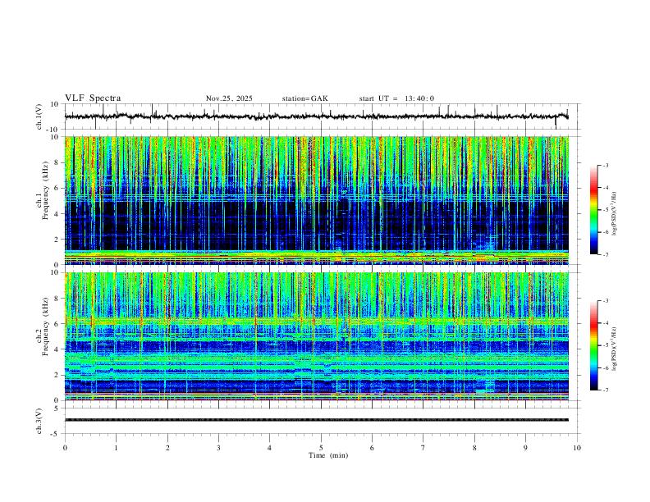Image resolution: width=650 pixels, height=502 pixels.
Task: Click the "-5" tick on ch.2 colorbar
Action: (605, 345)
